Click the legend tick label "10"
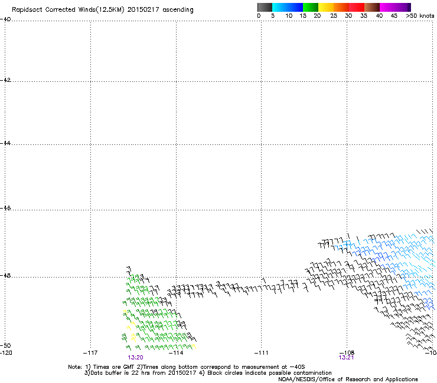The height and width of the screenshot is (383, 437). [289, 16]
